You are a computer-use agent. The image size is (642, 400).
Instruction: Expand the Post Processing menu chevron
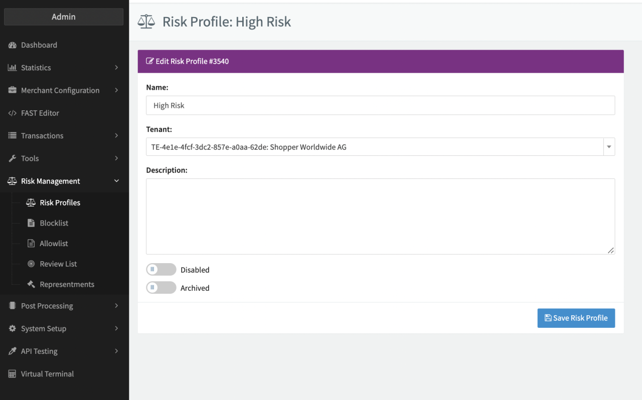point(116,306)
